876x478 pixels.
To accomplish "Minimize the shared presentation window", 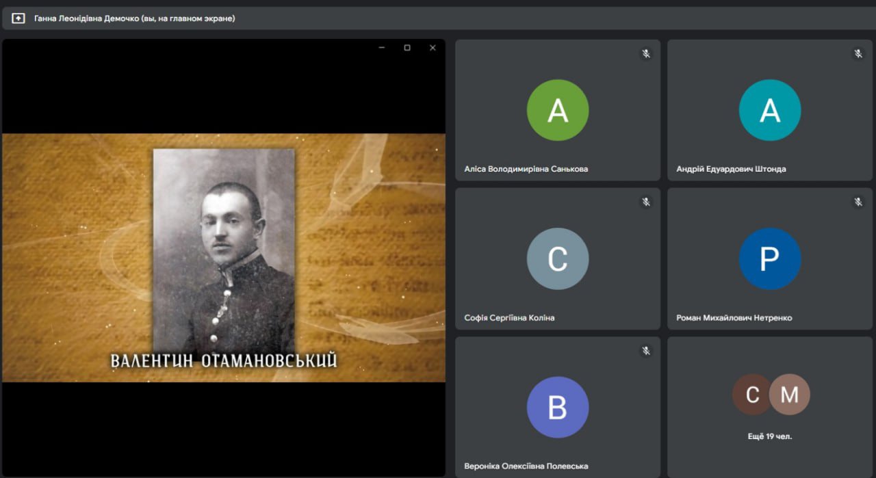I will coord(382,48).
